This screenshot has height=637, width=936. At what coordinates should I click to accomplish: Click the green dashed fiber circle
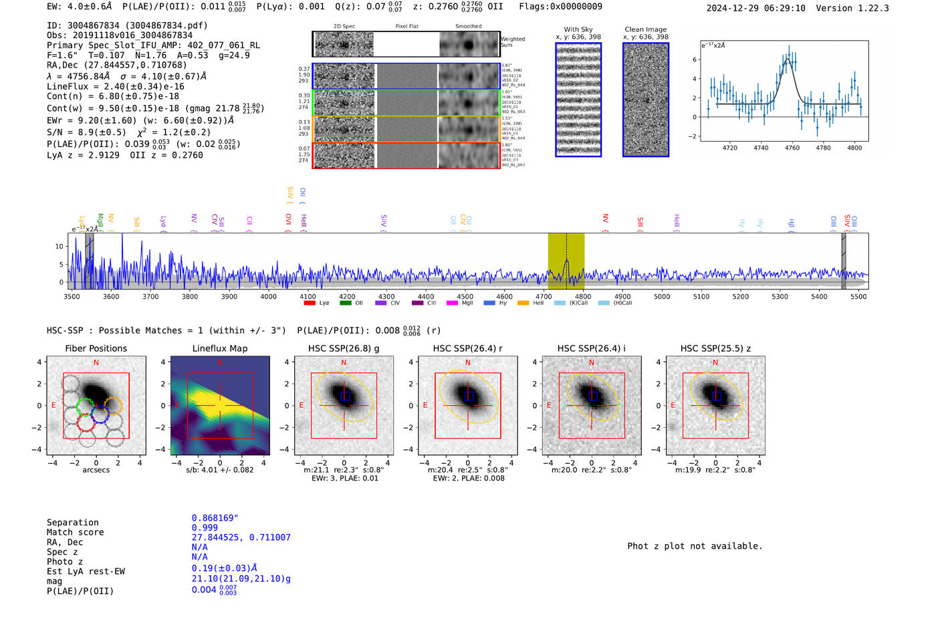[86, 406]
